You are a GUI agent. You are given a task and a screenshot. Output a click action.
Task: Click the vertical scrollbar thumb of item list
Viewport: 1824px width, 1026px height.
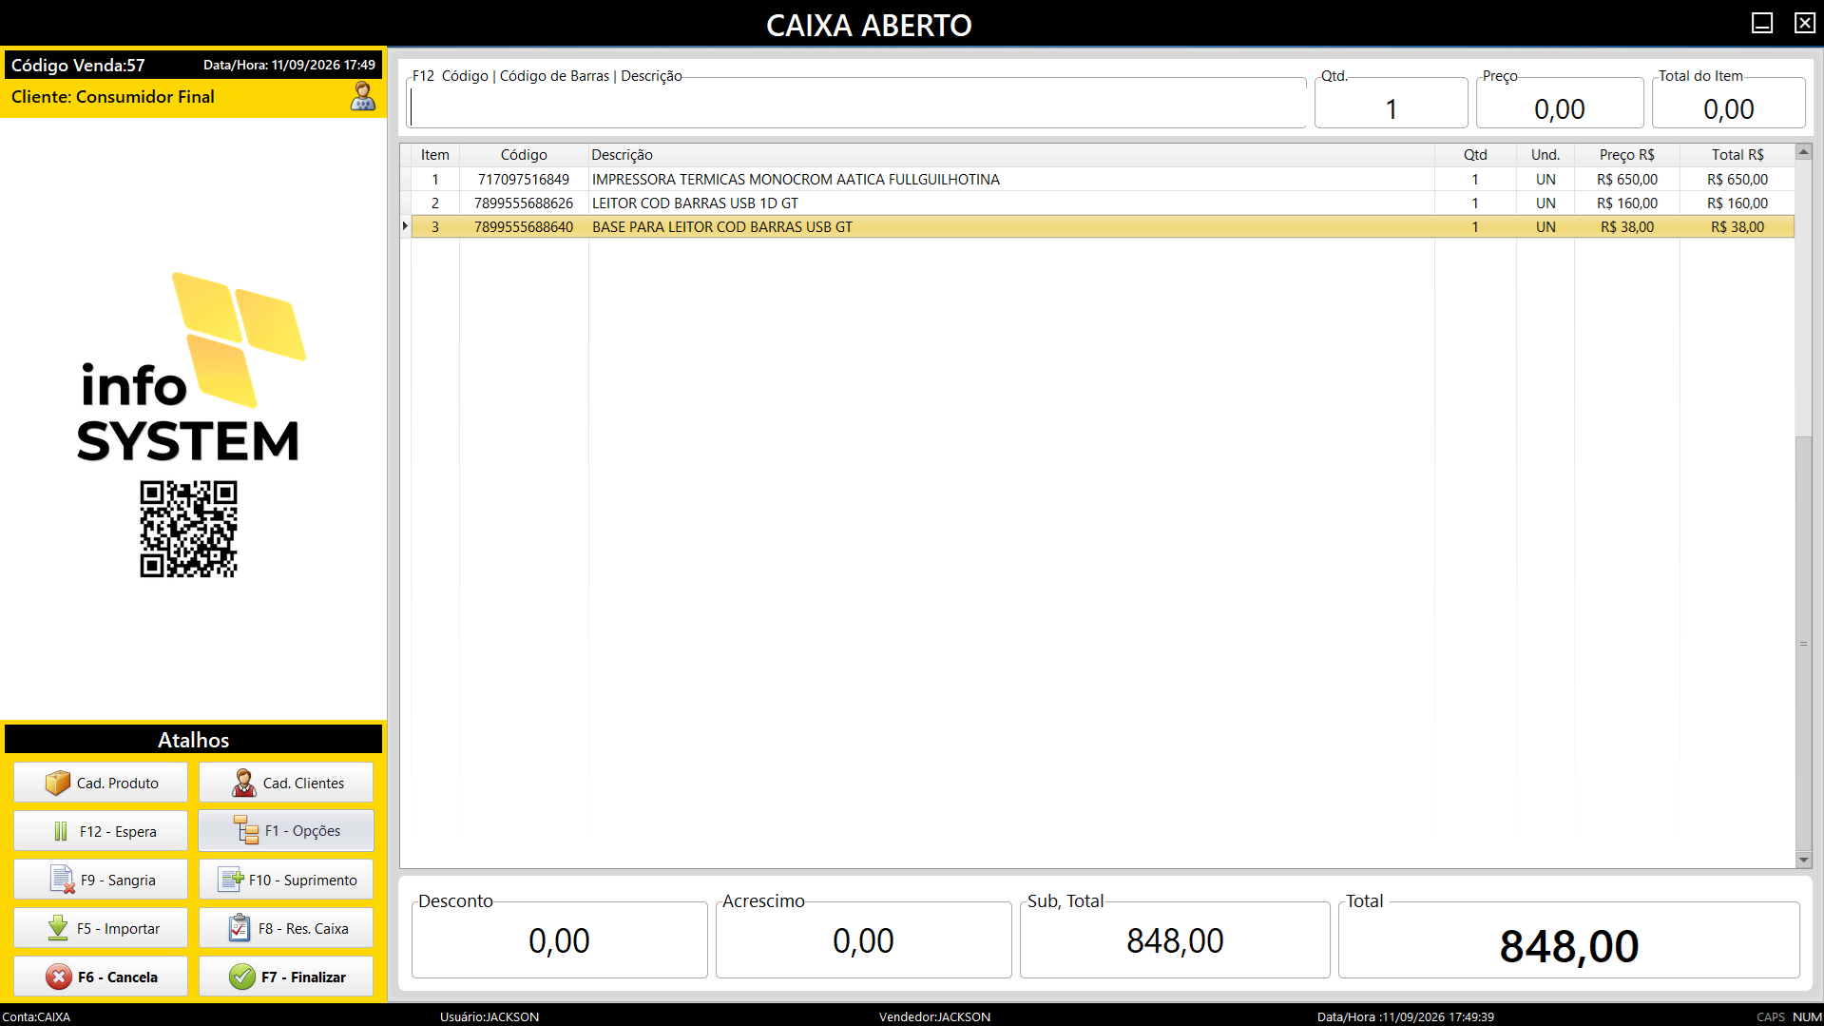tap(1803, 644)
